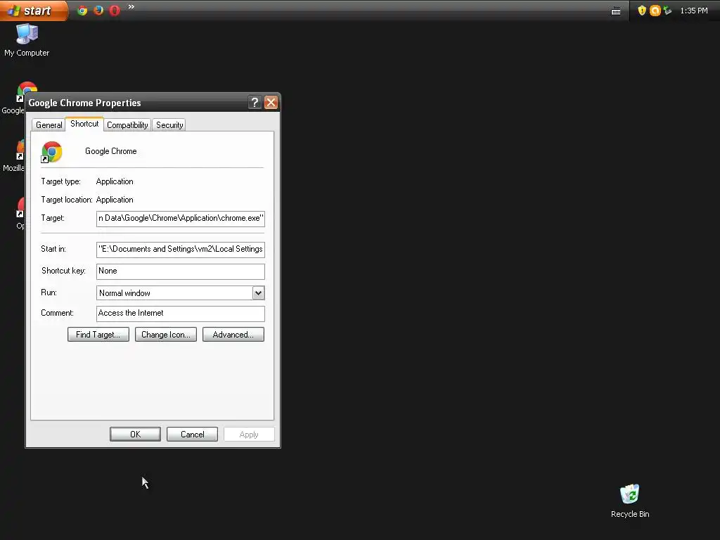Screen dimensions: 720x540
Task: Click the Find Target button
Action: 98,334
